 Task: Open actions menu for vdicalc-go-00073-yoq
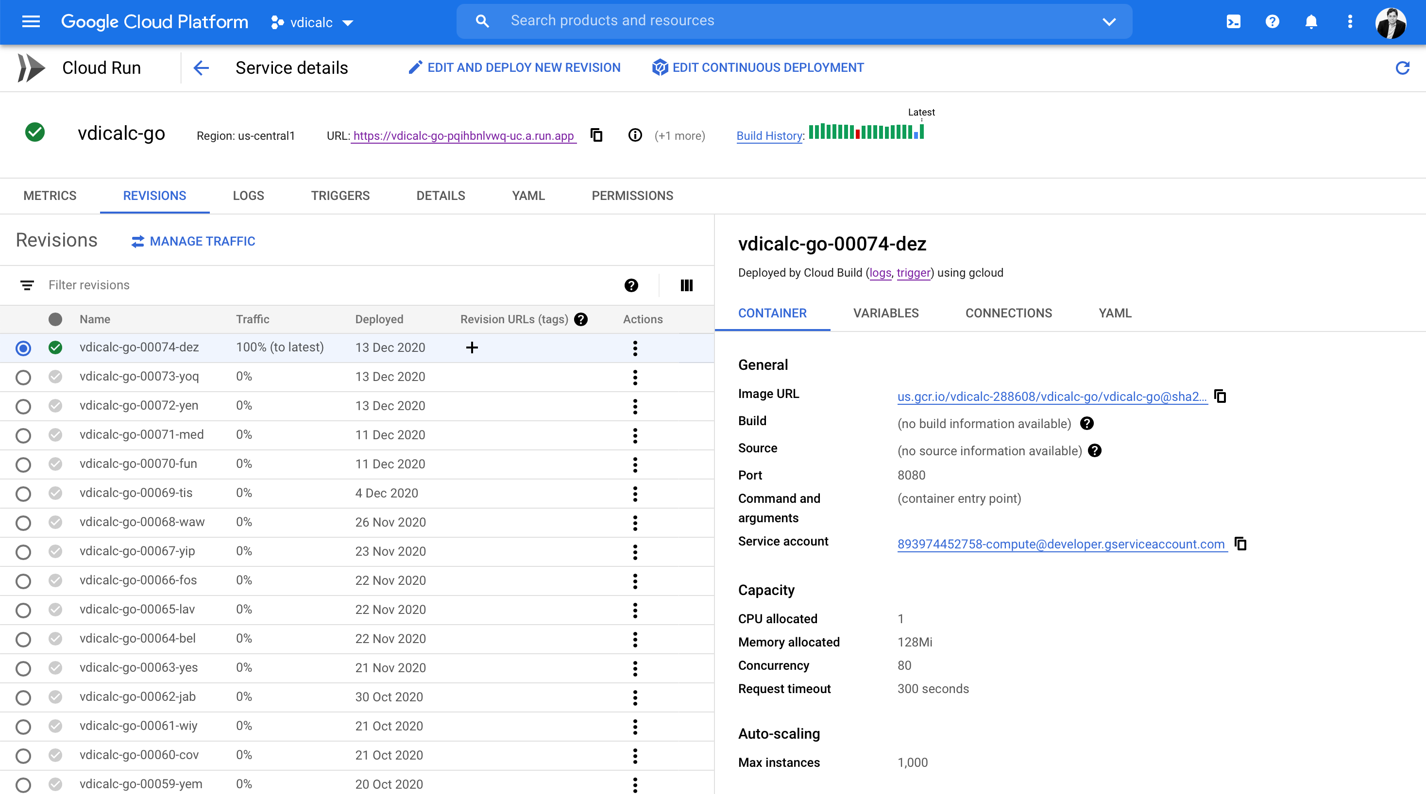click(x=635, y=378)
